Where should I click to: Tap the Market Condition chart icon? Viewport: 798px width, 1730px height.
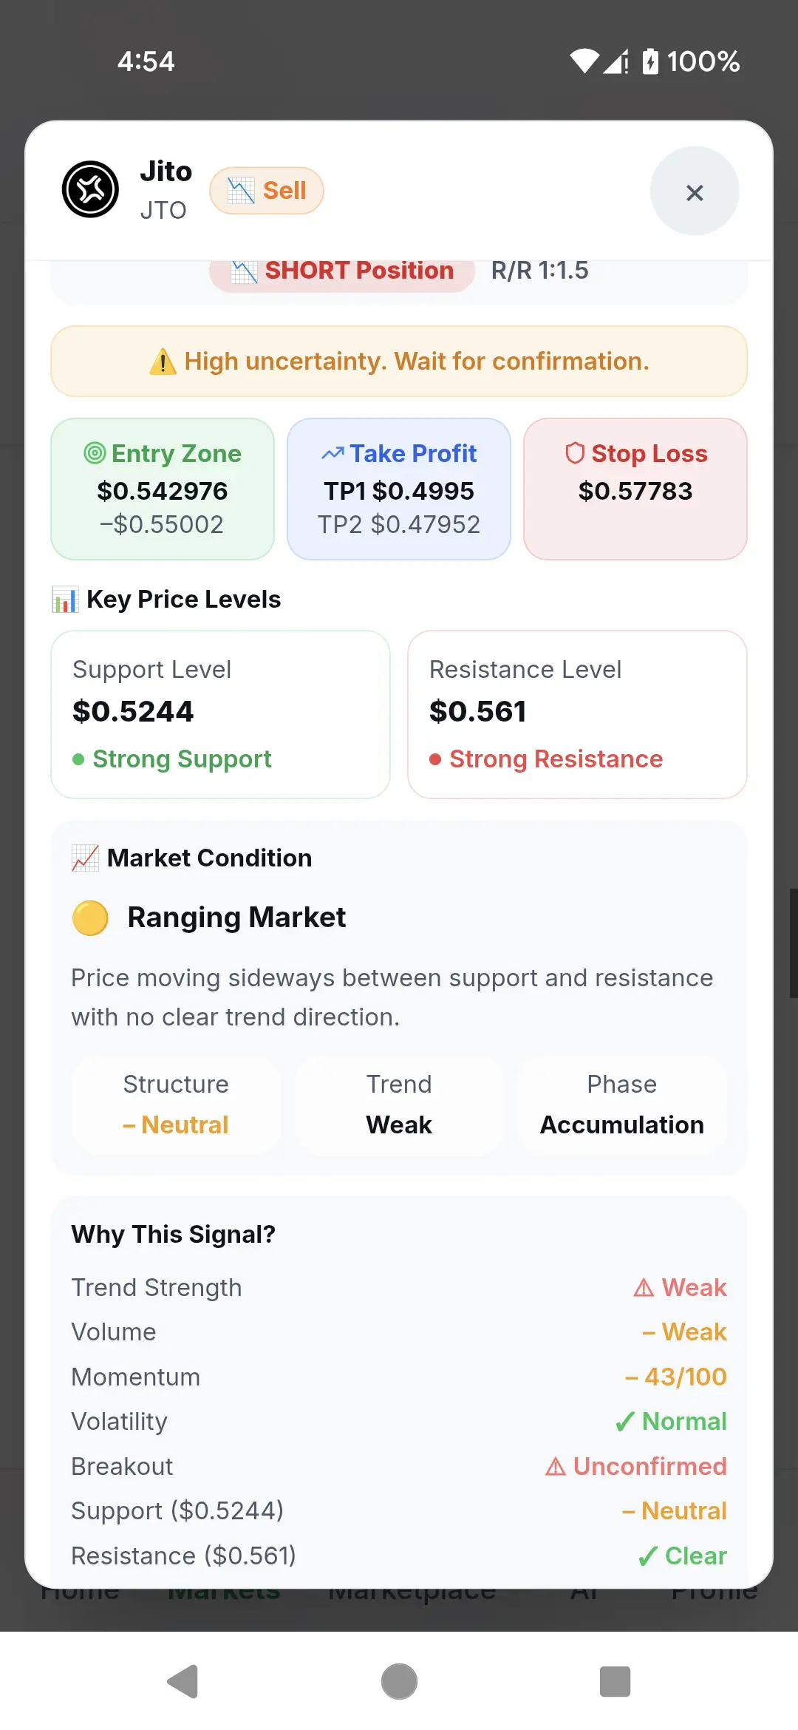(85, 858)
